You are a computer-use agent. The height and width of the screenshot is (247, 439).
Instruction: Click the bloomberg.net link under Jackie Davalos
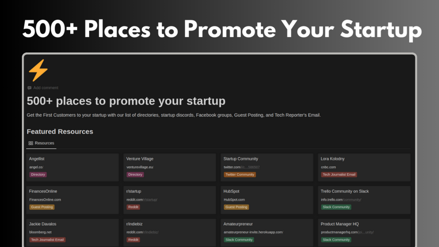point(40,232)
